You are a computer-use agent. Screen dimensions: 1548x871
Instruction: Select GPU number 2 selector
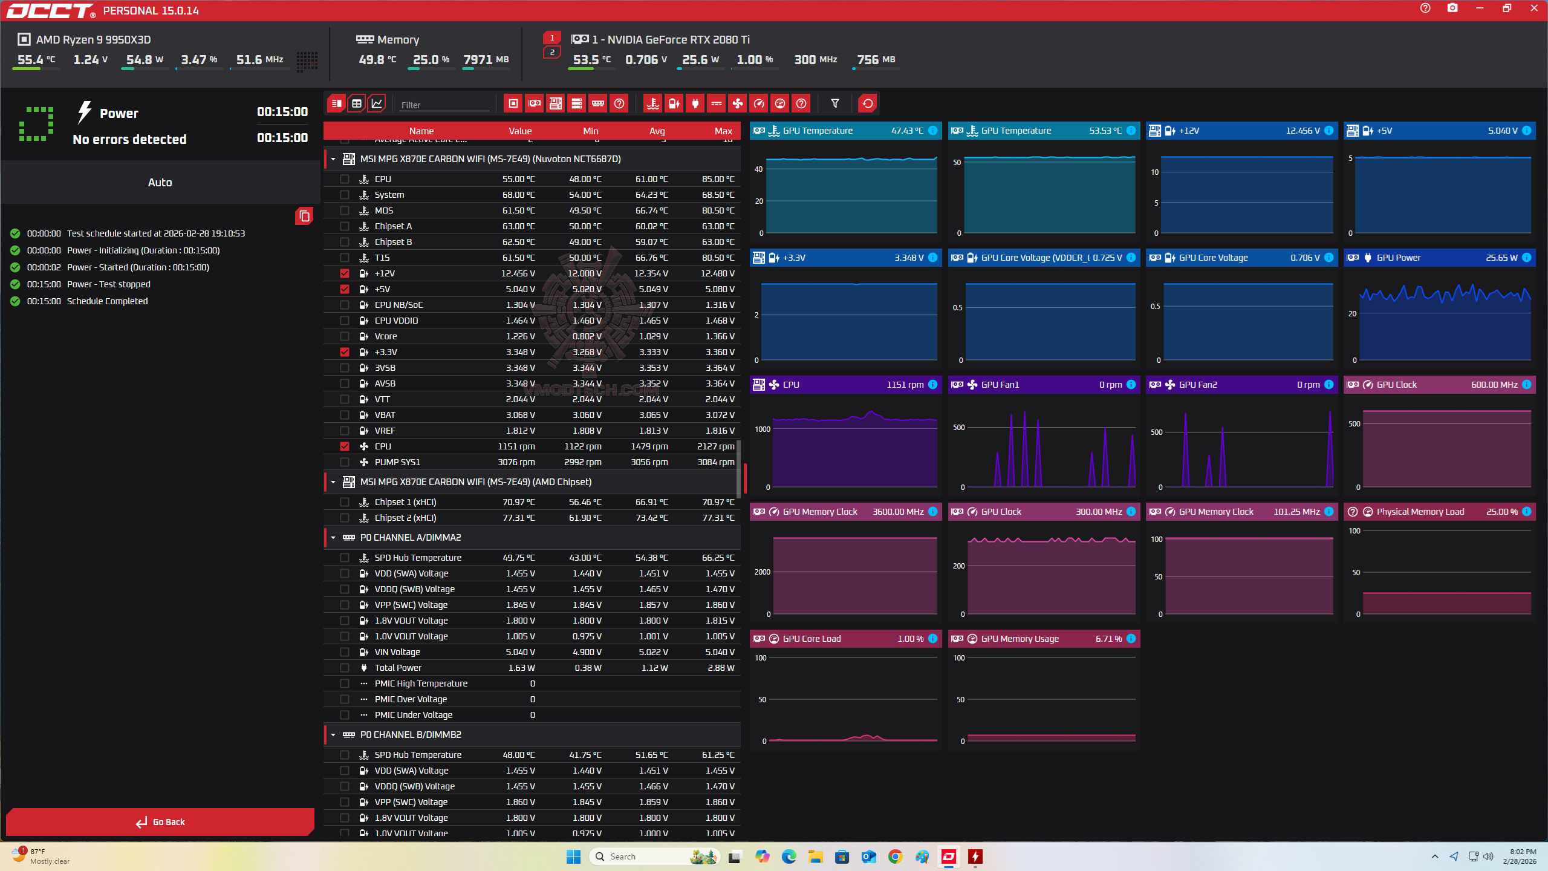551,53
